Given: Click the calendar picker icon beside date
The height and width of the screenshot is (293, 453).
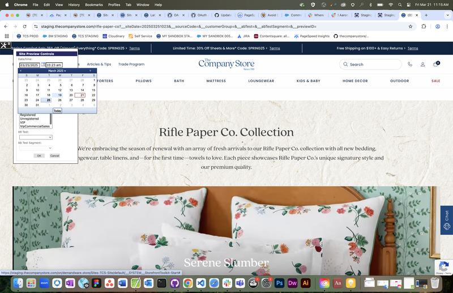Looking at the screenshot, I should pos(43,65).
